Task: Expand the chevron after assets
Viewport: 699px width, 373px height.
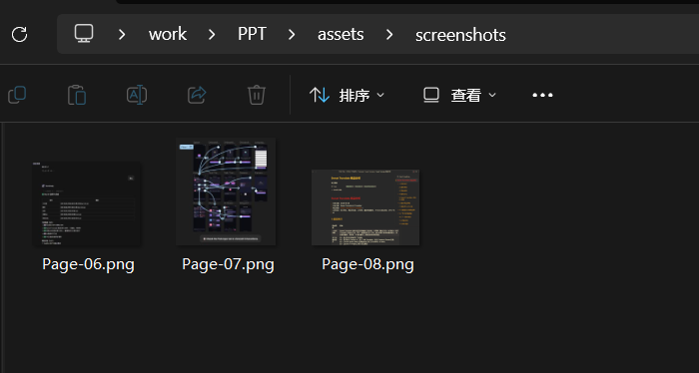Action: (389, 34)
